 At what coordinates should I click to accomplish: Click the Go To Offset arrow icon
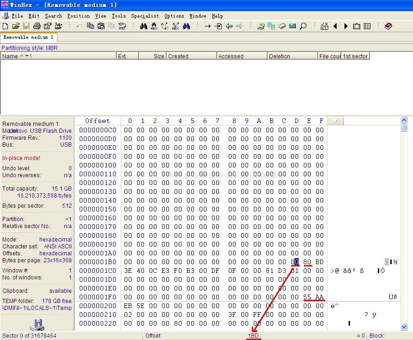point(207,26)
